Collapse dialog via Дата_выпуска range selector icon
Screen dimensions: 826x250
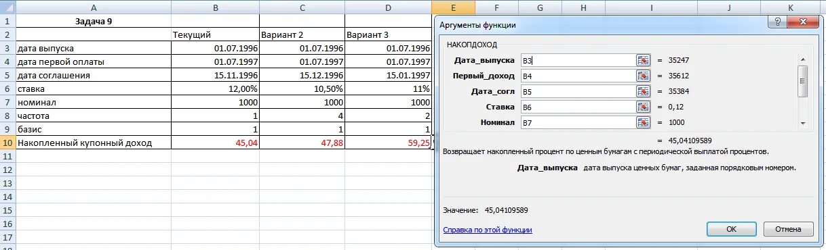[x=643, y=60]
